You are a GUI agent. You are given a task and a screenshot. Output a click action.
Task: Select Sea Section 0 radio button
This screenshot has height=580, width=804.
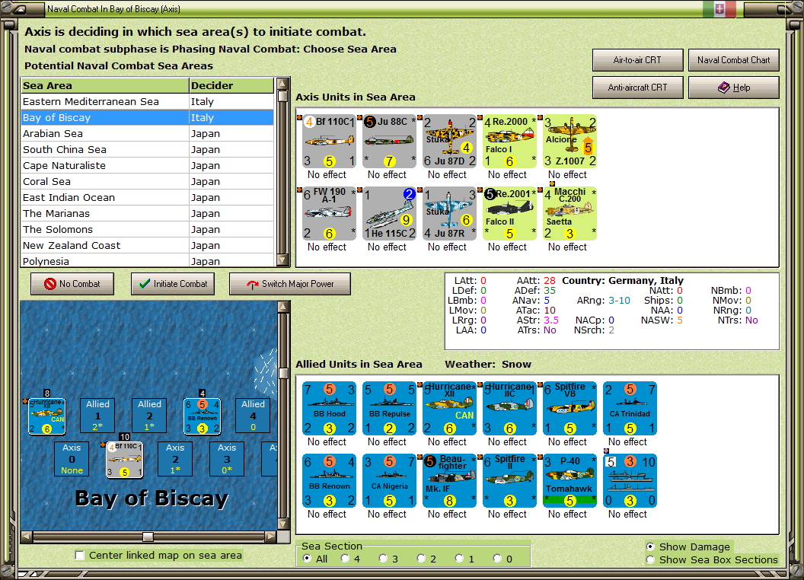[497, 559]
